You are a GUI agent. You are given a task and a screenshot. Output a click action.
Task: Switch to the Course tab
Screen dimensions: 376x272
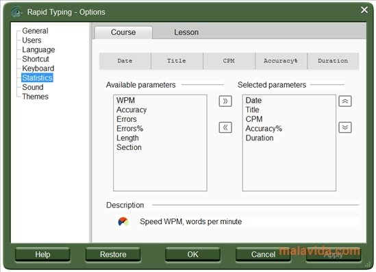(123, 32)
